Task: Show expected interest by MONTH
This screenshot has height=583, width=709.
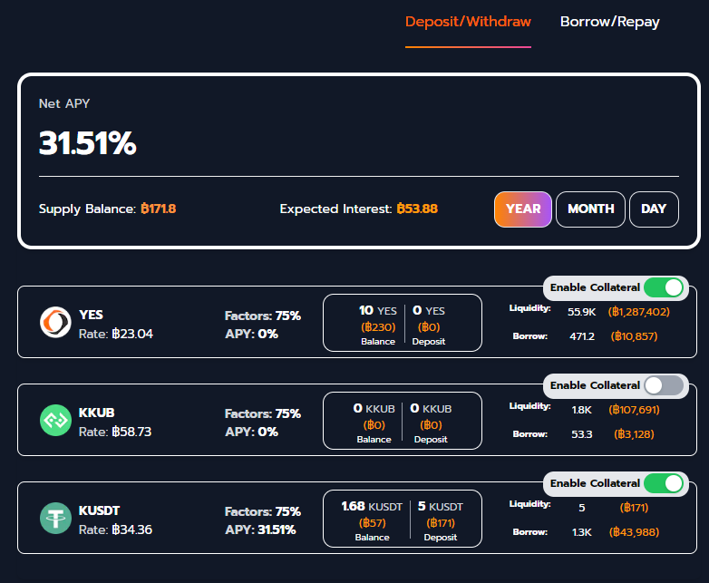Action: click(590, 209)
